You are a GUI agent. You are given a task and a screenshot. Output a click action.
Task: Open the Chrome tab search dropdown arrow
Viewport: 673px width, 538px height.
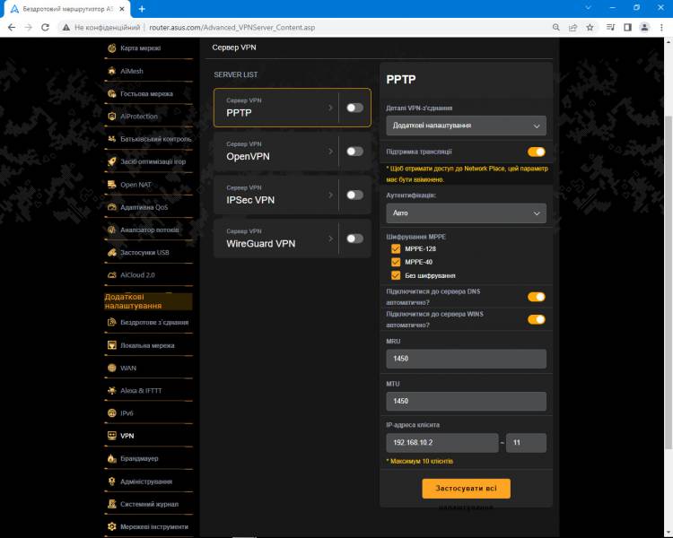588,8
